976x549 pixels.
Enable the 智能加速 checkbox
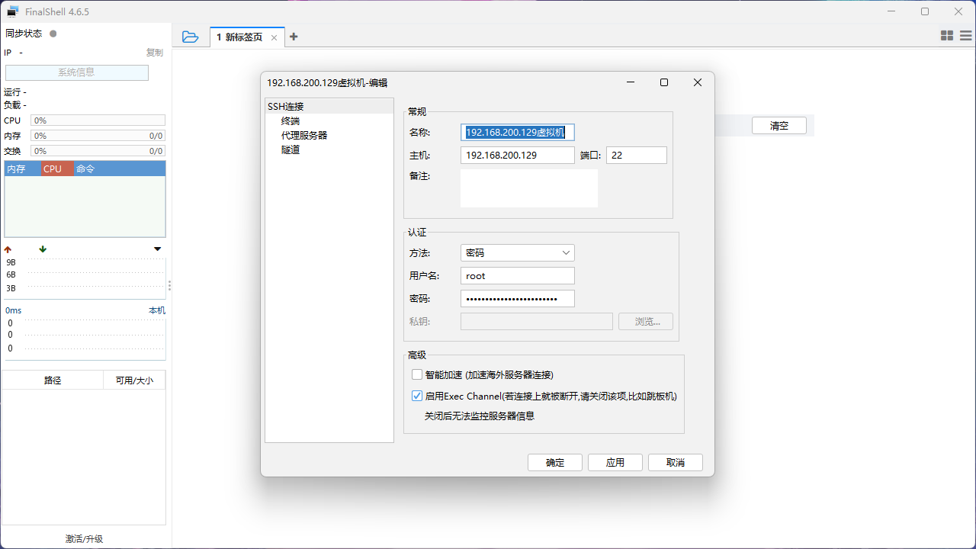[417, 374]
